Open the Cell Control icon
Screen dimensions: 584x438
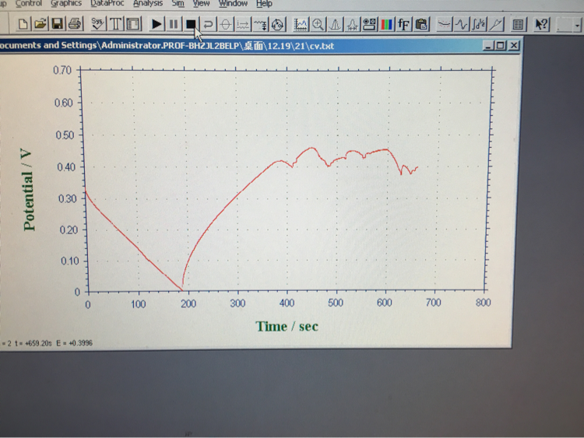tap(277, 25)
